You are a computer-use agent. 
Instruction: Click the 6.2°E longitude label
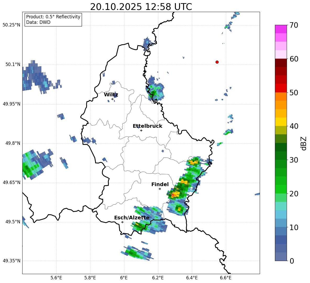[158, 278]
